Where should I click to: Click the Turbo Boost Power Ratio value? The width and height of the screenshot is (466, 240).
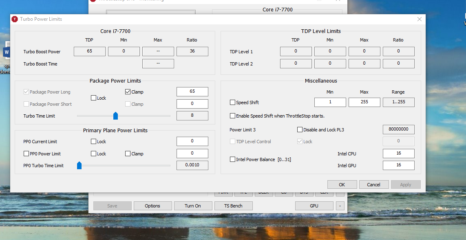192,51
